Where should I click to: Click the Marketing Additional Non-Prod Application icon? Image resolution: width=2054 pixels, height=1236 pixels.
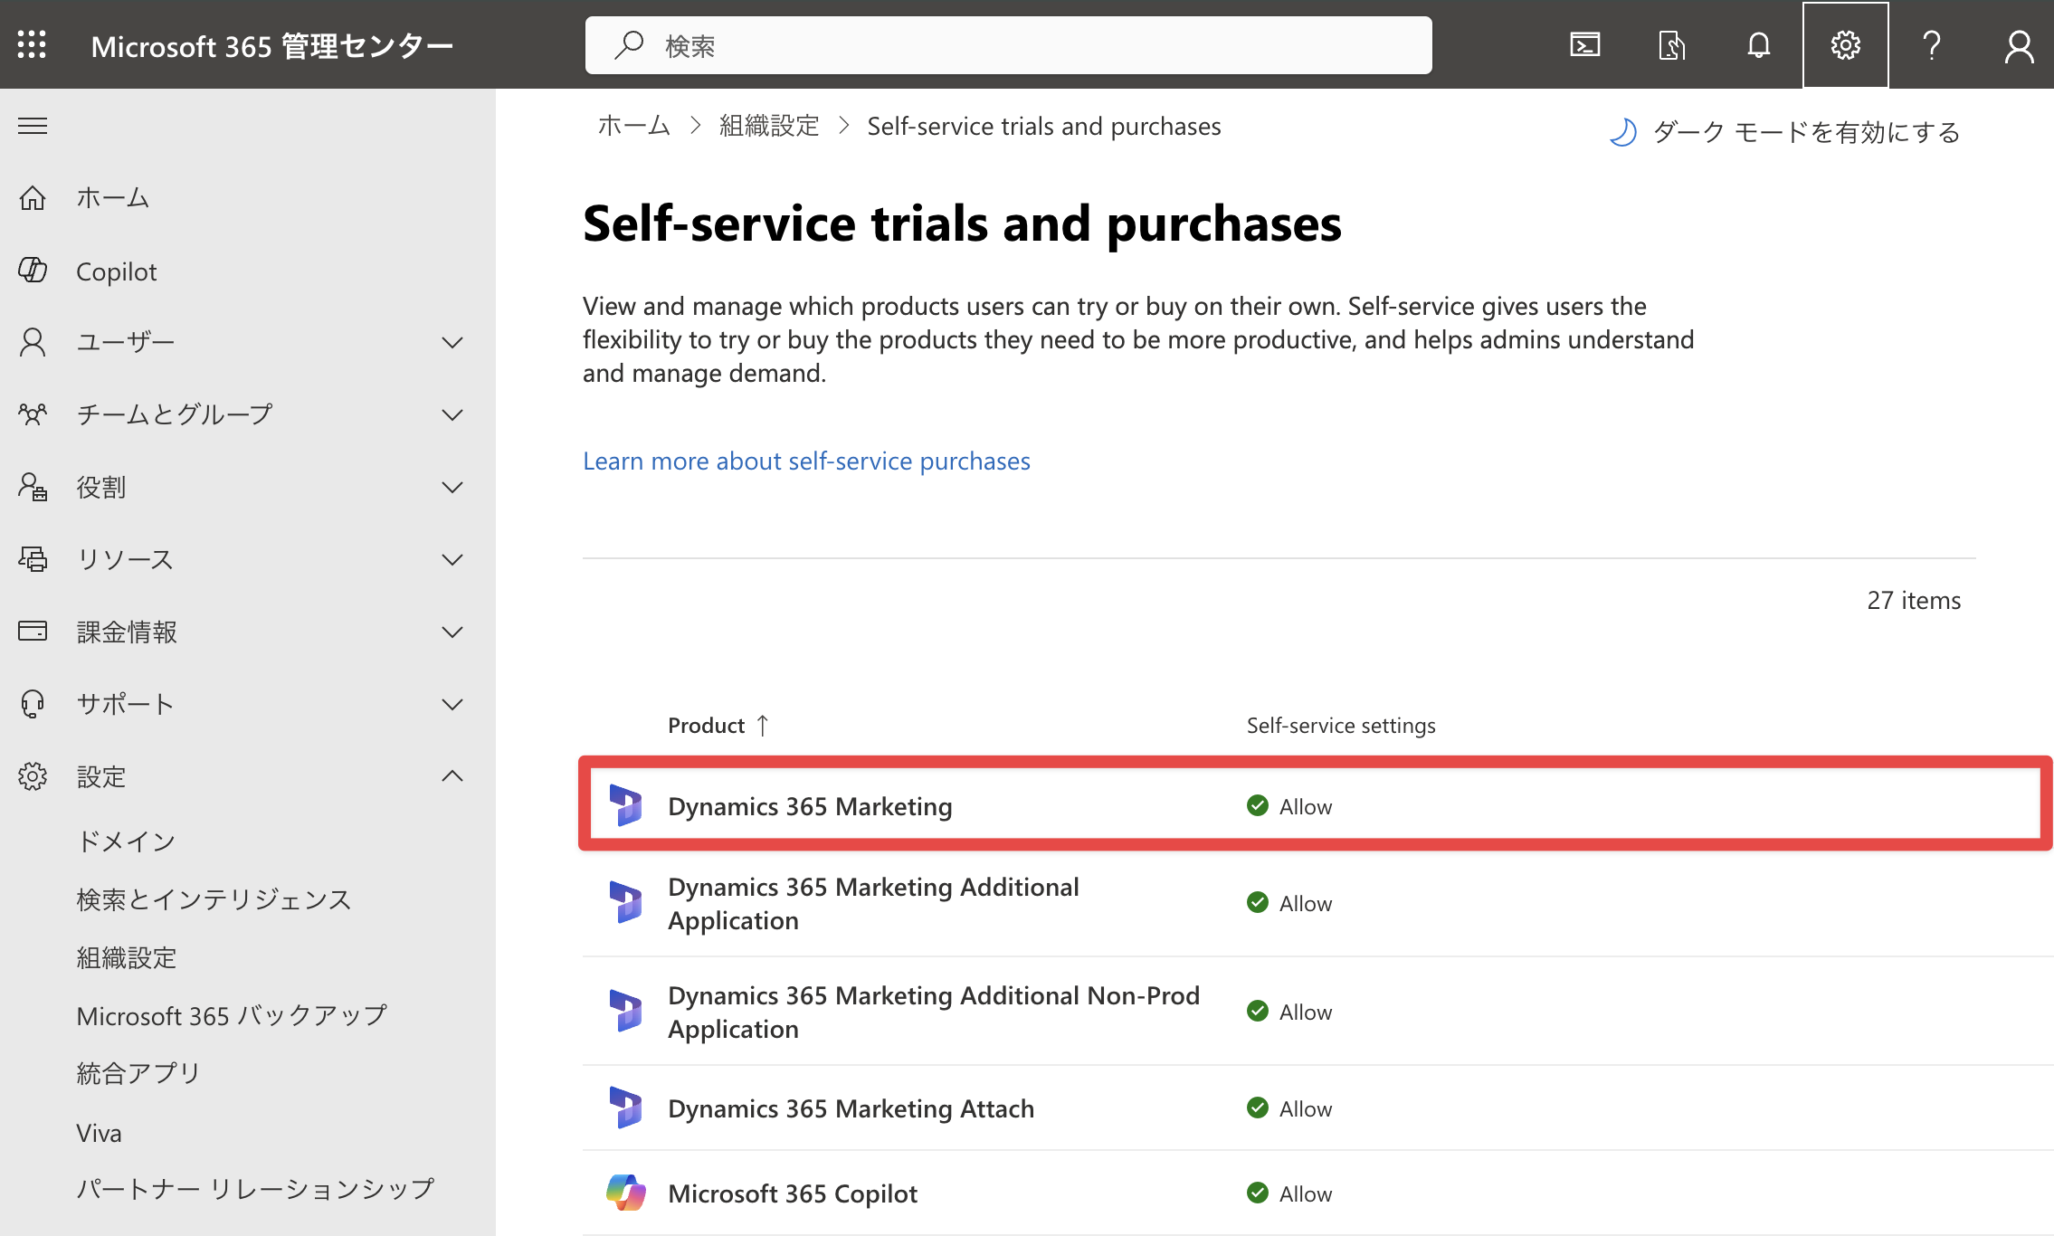625,1011
